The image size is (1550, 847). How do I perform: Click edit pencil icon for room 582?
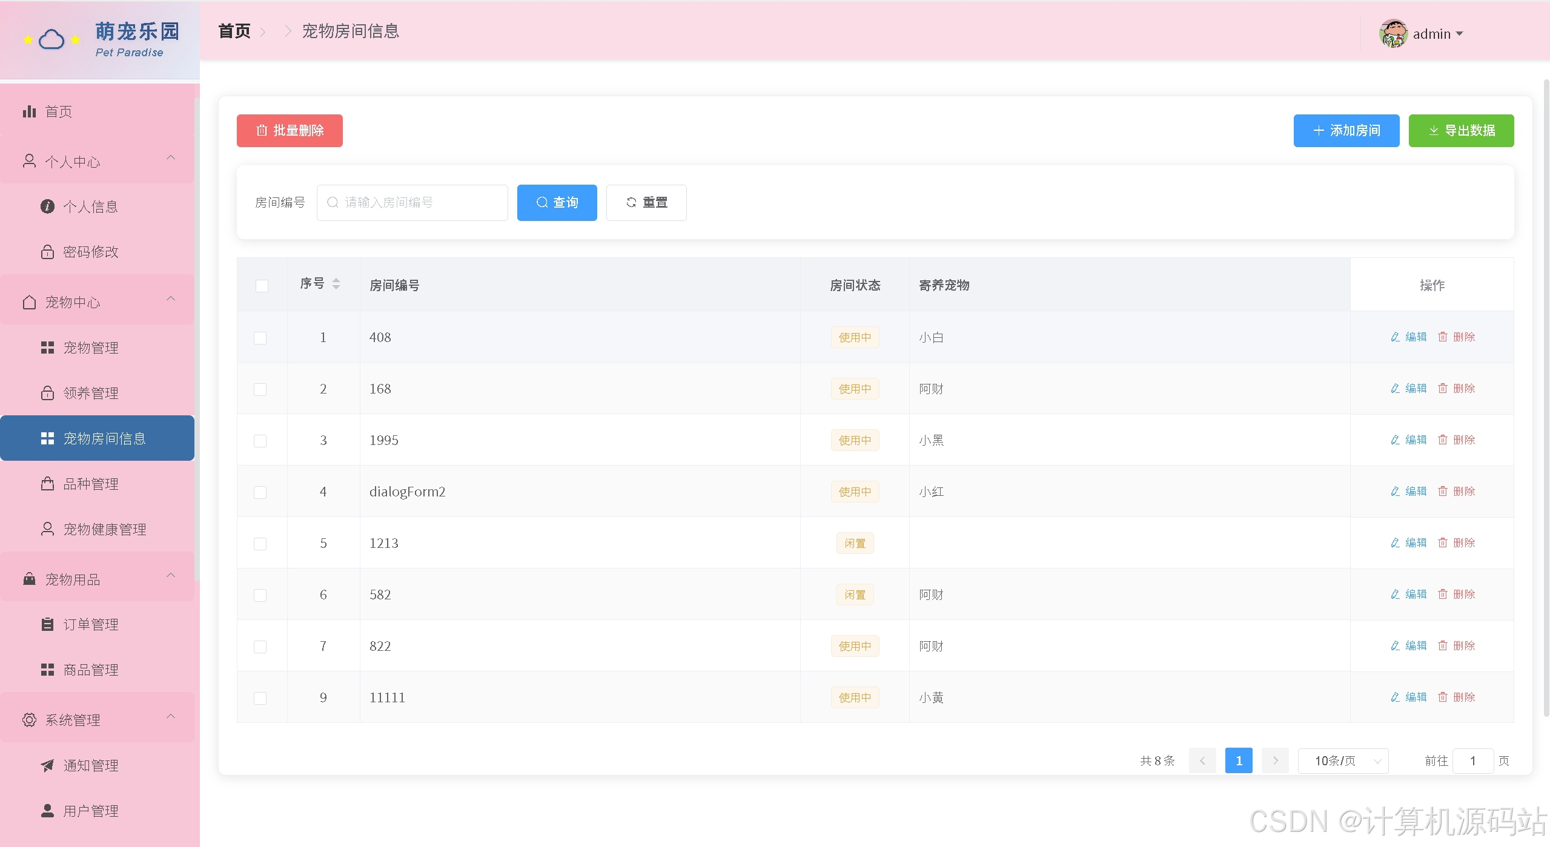[x=1396, y=594]
